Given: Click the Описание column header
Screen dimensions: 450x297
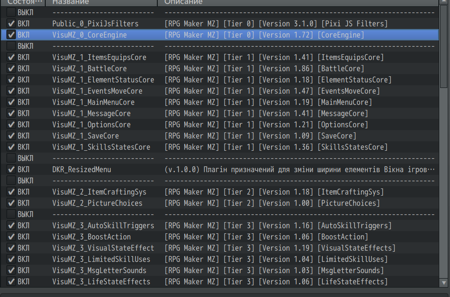Looking at the screenshot, I should [x=298, y=3].
